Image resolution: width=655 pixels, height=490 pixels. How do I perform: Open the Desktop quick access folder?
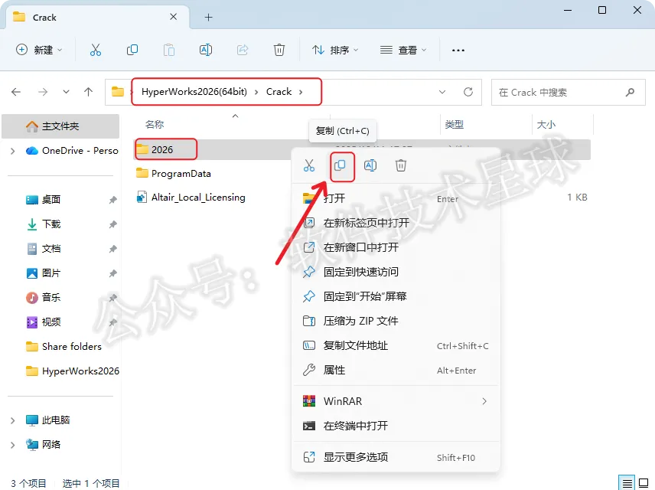[x=51, y=199]
